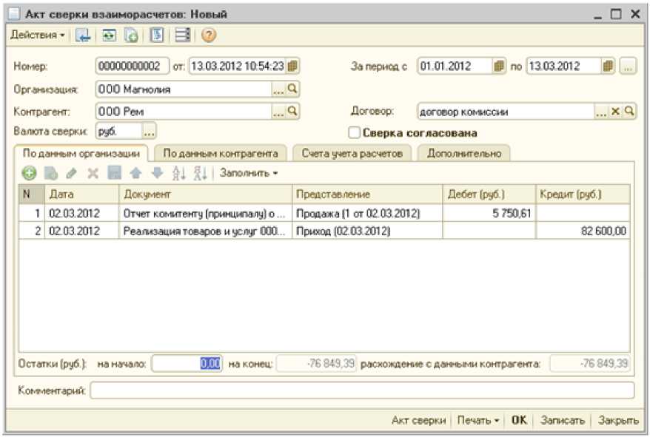The height and width of the screenshot is (437, 650).
Task: Click the на конец balance field
Action: (316, 364)
